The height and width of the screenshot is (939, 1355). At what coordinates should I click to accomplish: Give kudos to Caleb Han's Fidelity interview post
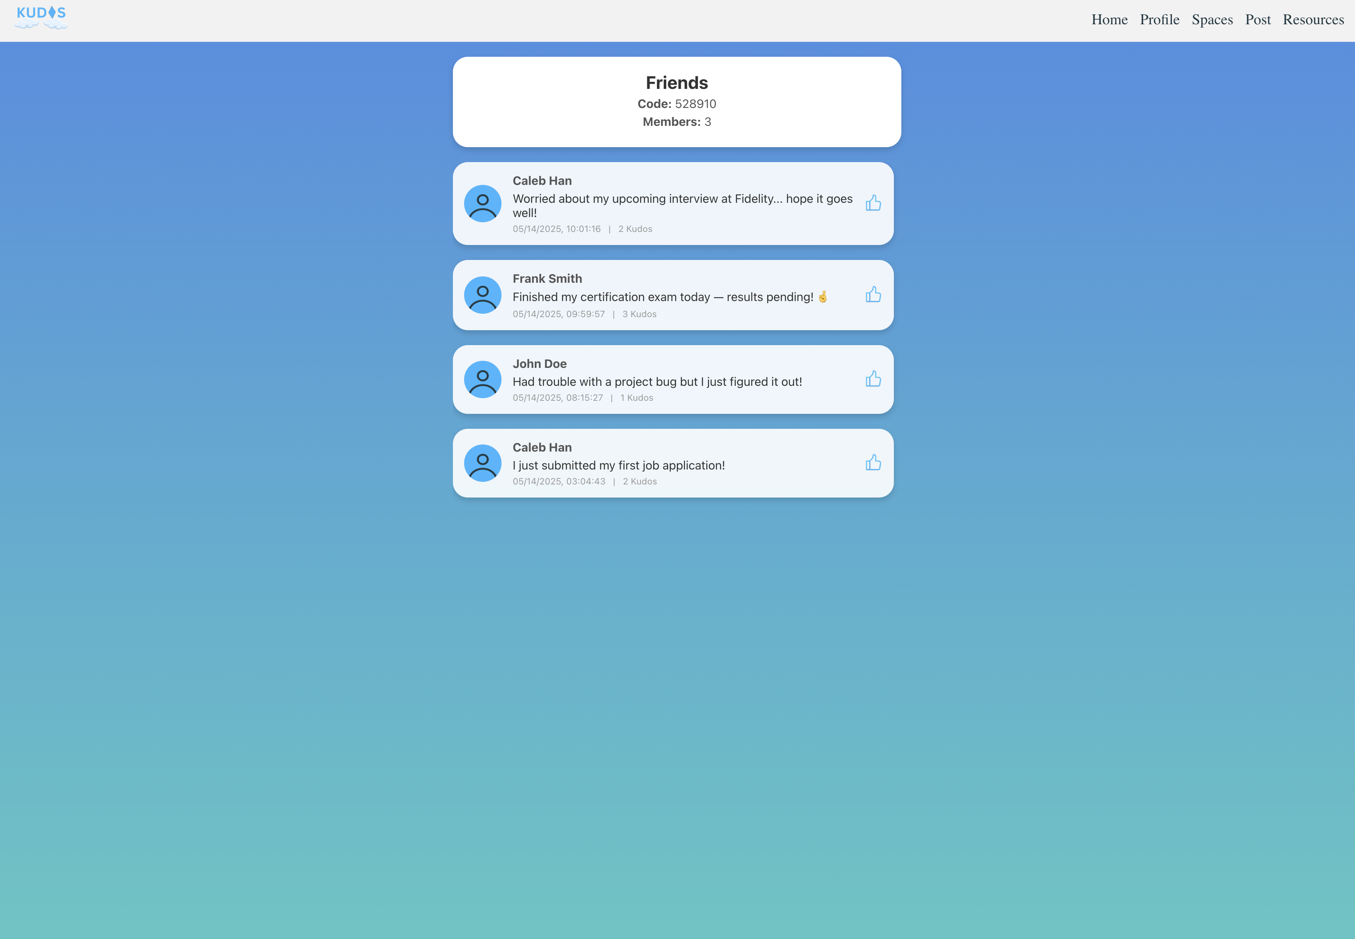click(873, 203)
